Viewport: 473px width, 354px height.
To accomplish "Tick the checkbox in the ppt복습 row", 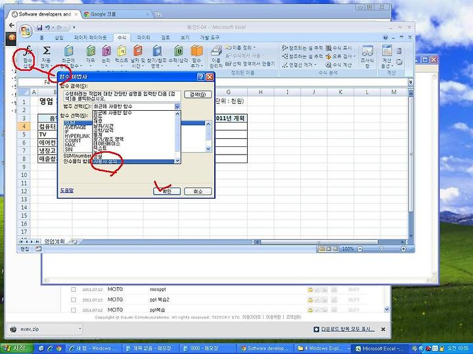I will (74, 309).
